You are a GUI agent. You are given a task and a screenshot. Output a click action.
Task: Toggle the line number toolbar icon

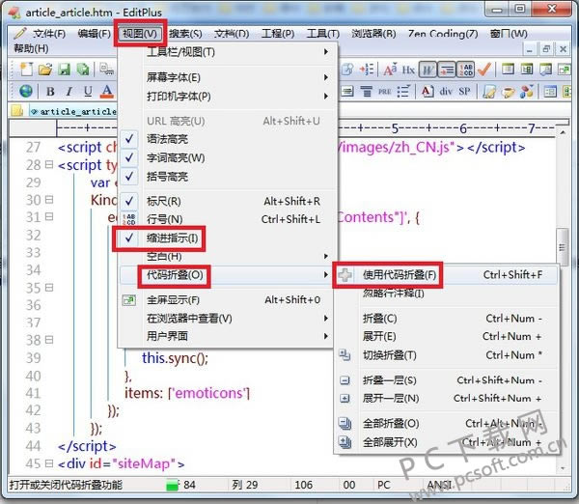pos(466,70)
